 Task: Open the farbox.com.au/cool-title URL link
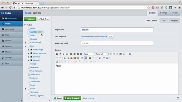tap(94, 37)
